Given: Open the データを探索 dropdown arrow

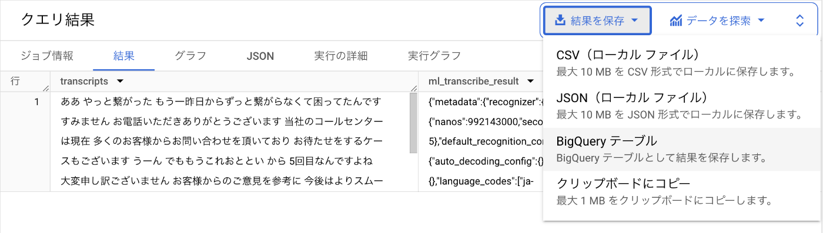Looking at the screenshot, I should pos(761,21).
